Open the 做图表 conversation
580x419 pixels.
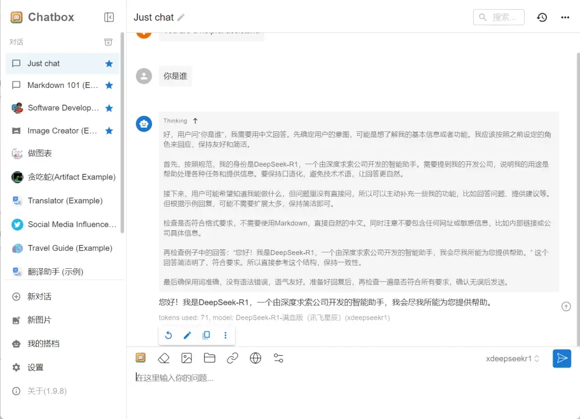(62, 153)
